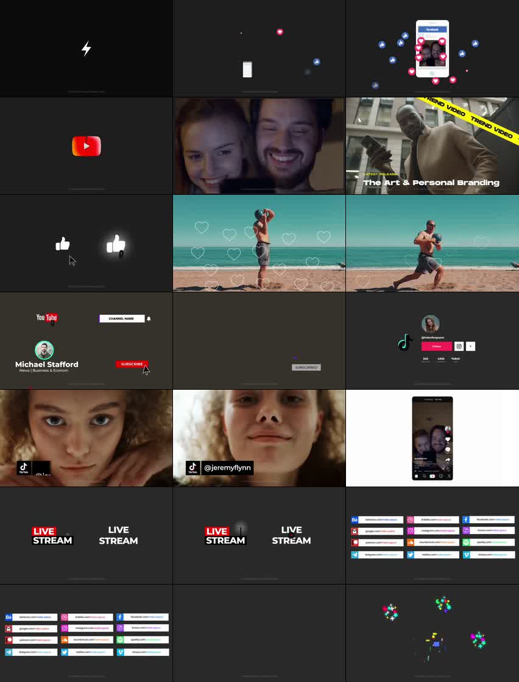Click the "LATEST RELEASE" yellow label

[380, 174]
